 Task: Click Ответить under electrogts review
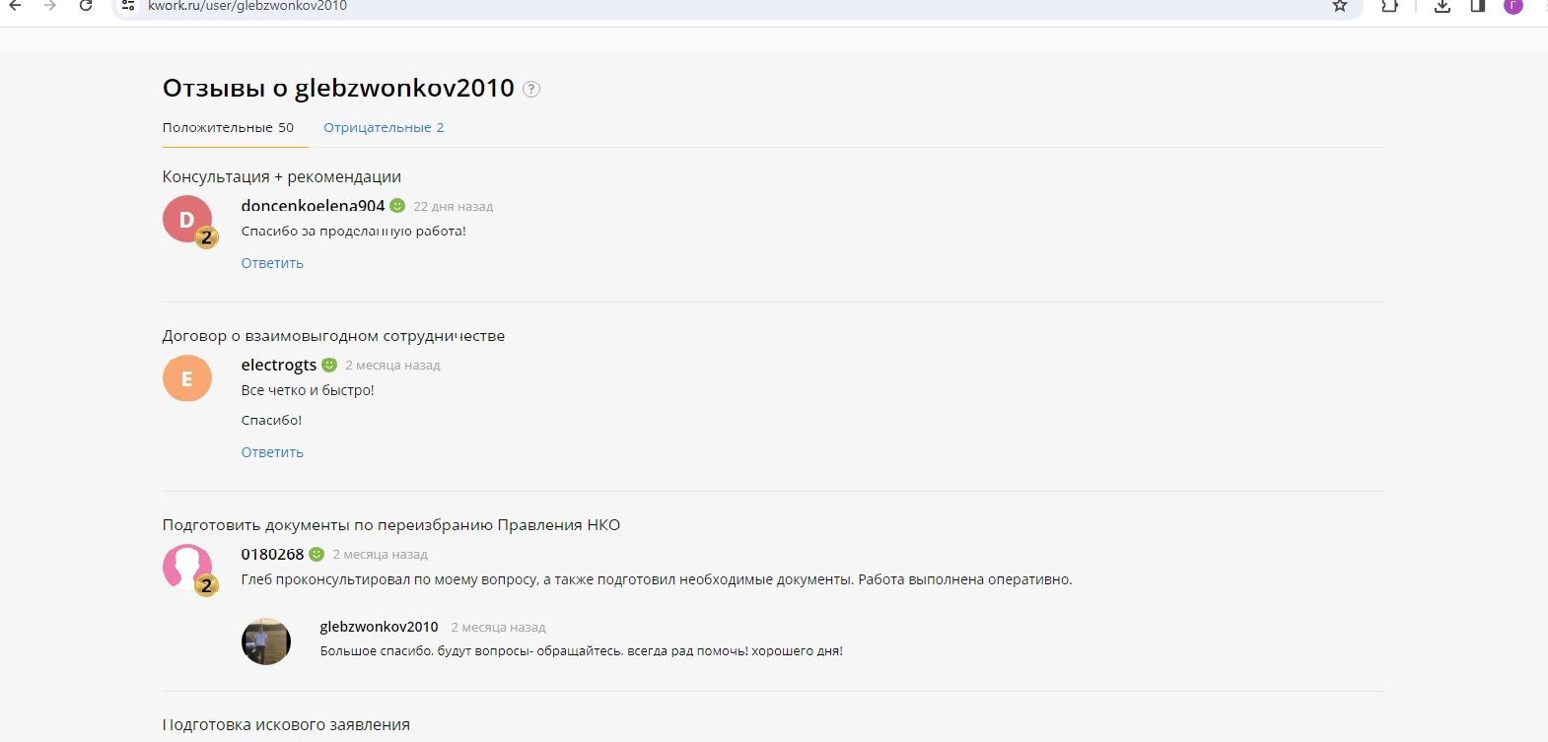272,452
